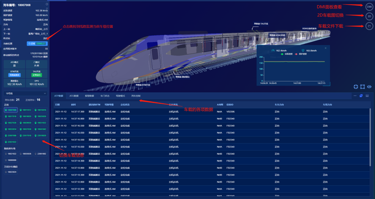
Task: Click the head-end BTM antenna label on model
Action: (143, 85)
